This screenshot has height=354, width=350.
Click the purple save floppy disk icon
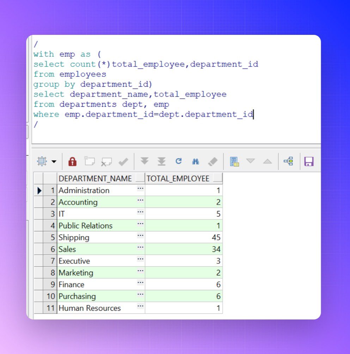309,161
